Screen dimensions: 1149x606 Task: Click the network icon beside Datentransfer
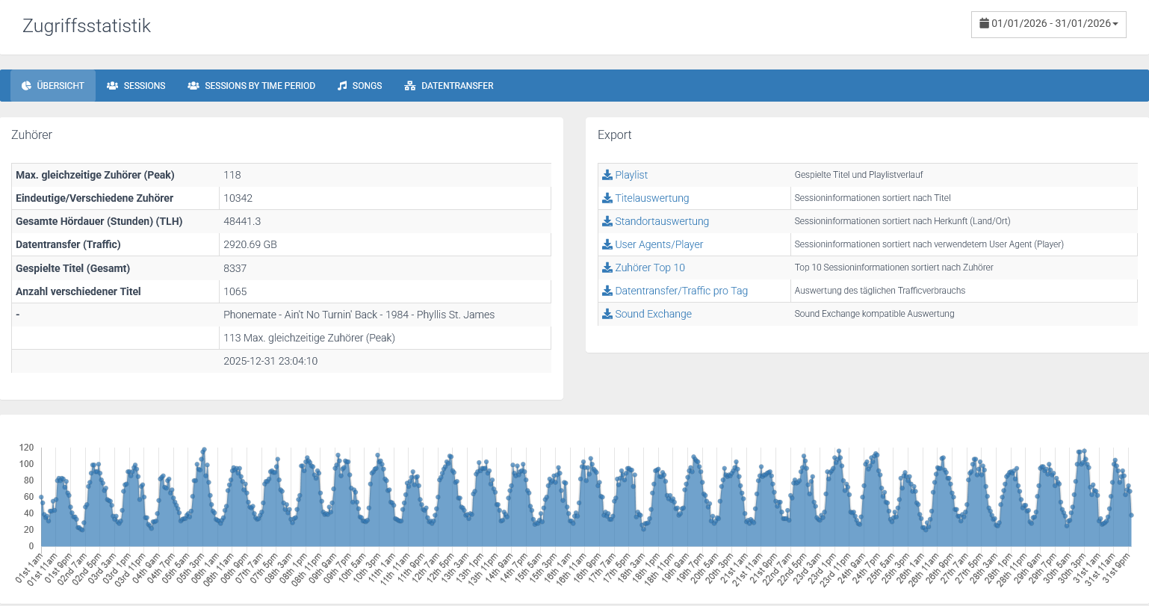click(409, 86)
